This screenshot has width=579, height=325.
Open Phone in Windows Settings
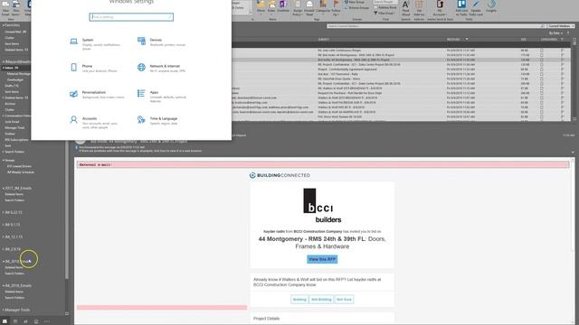tap(93, 69)
